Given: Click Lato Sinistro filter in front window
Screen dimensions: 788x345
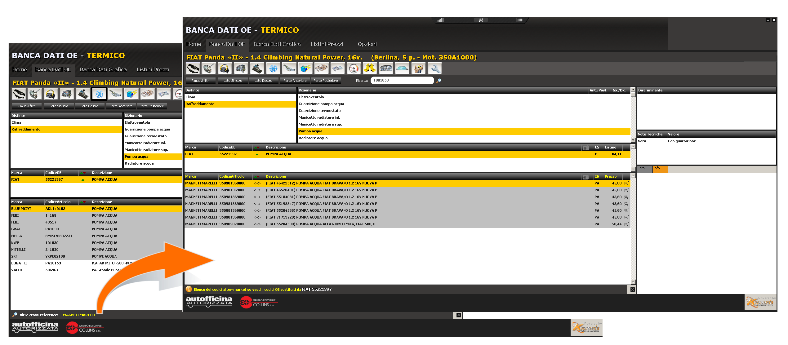Looking at the screenshot, I should pos(233,81).
